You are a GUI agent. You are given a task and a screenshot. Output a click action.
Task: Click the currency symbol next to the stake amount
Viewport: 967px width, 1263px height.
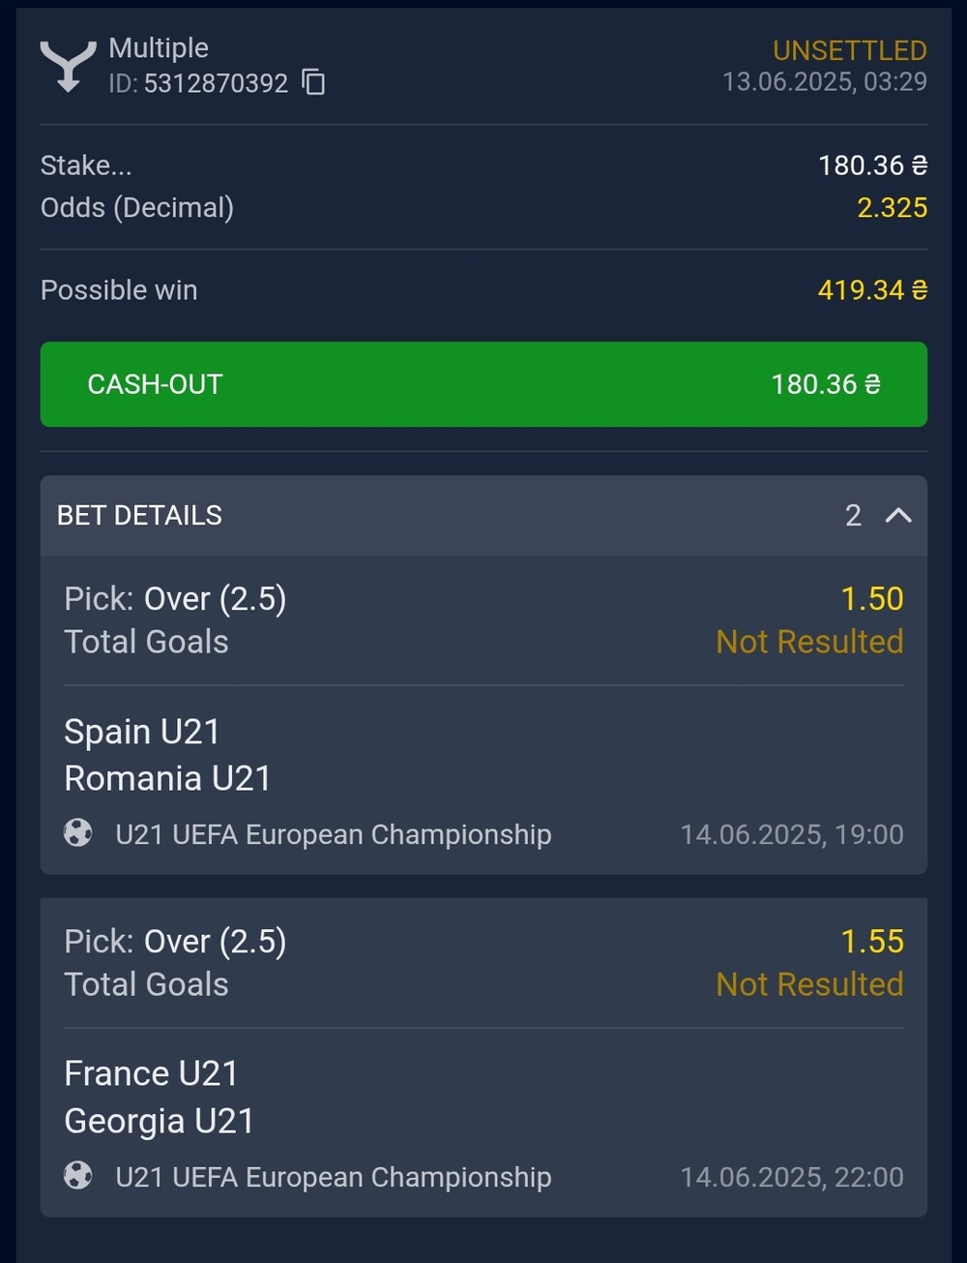coord(920,165)
